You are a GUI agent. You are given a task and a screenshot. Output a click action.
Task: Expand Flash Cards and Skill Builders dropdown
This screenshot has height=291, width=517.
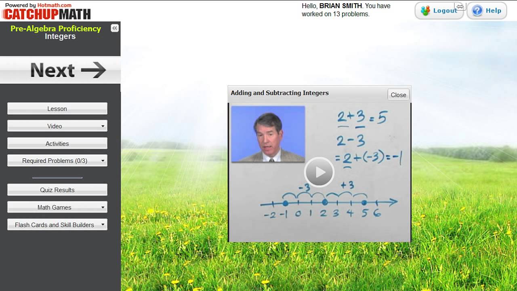[x=57, y=225]
